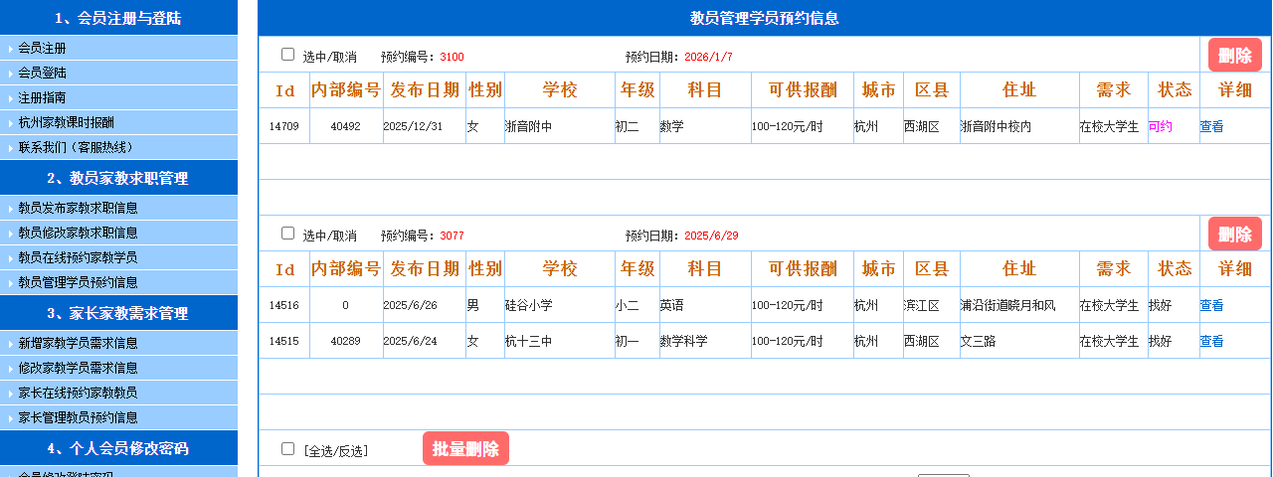The height and width of the screenshot is (477, 1273).
Task: Open the 修改家教学员需求信息 sidebar link
Action: [79, 368]
